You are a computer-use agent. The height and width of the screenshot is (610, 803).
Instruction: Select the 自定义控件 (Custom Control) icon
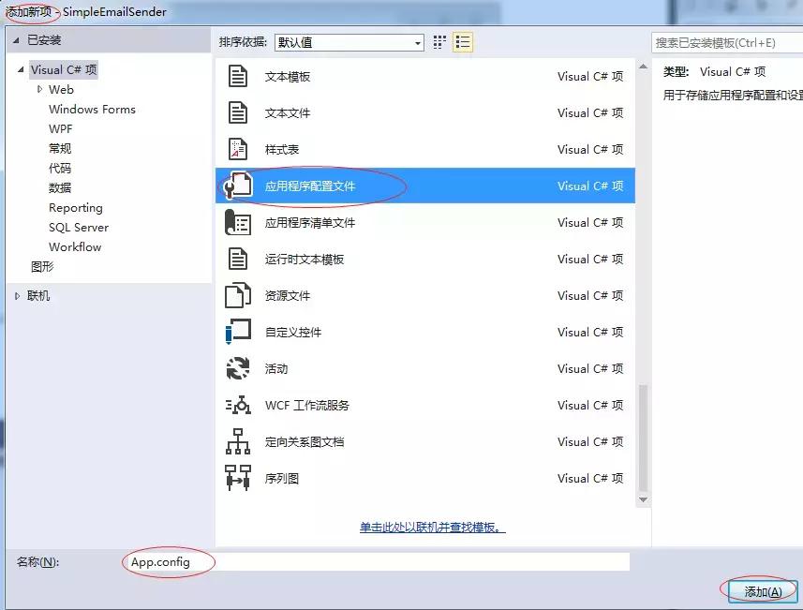pos(237,332)
